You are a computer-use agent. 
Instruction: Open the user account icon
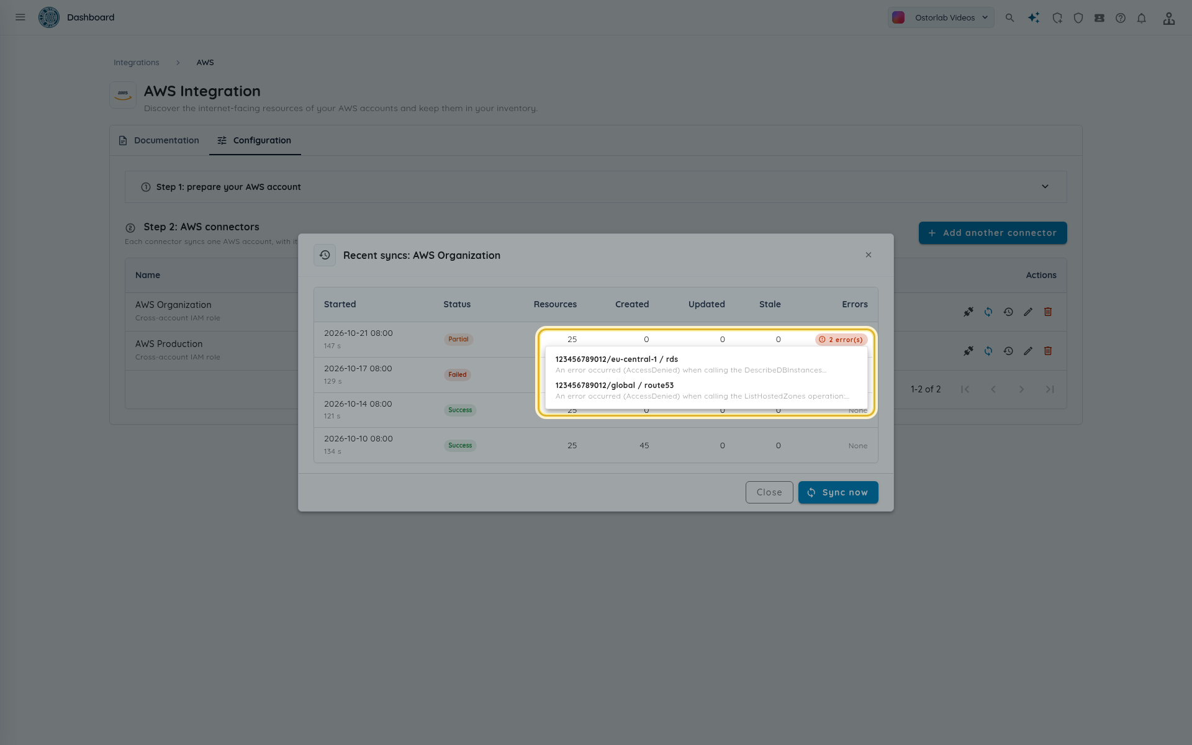click(1169, 18)
